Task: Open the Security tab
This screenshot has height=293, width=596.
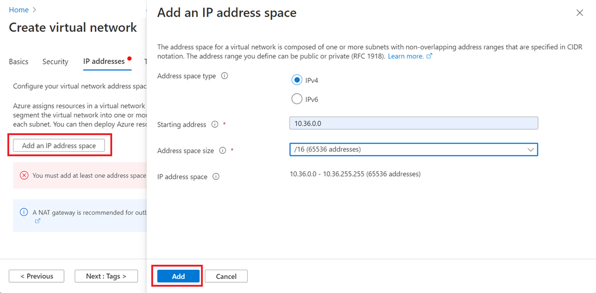Action: (55, 62)
